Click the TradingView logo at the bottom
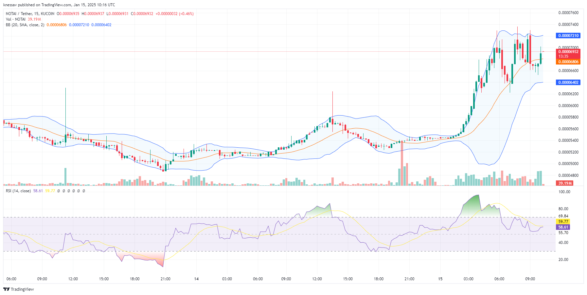587x295 pixels. point(19,289)
